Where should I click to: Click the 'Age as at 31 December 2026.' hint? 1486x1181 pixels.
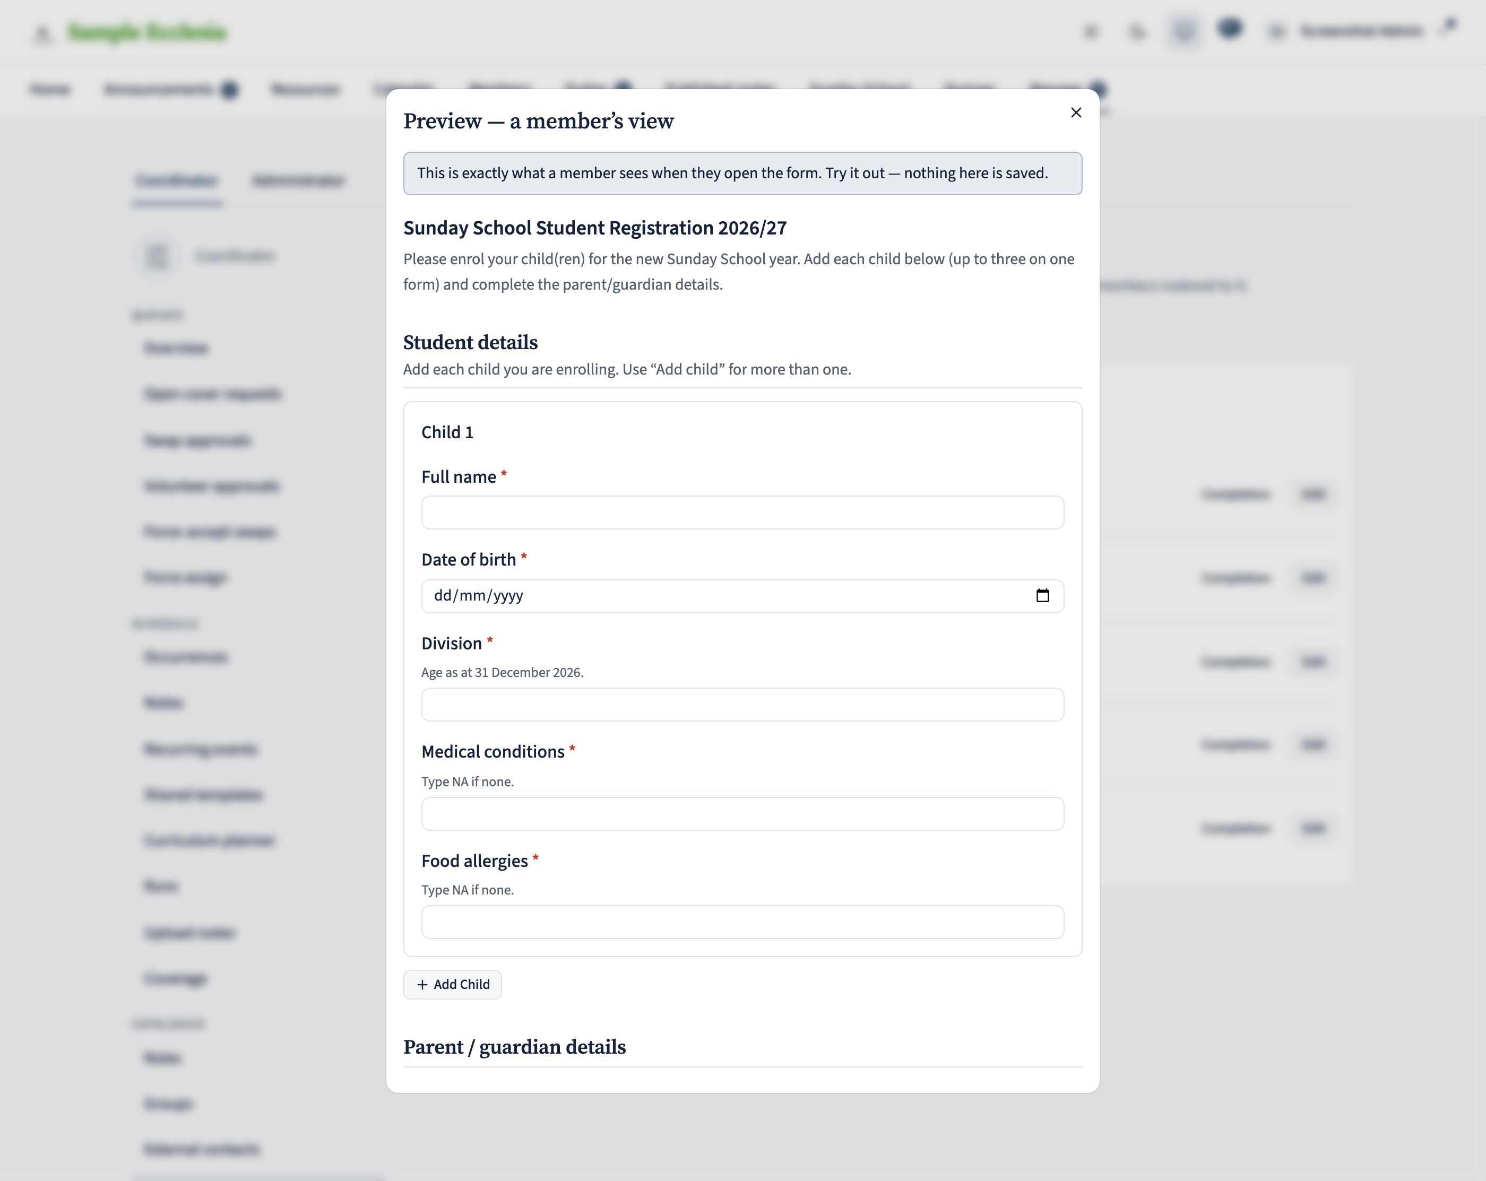(503, 673)
